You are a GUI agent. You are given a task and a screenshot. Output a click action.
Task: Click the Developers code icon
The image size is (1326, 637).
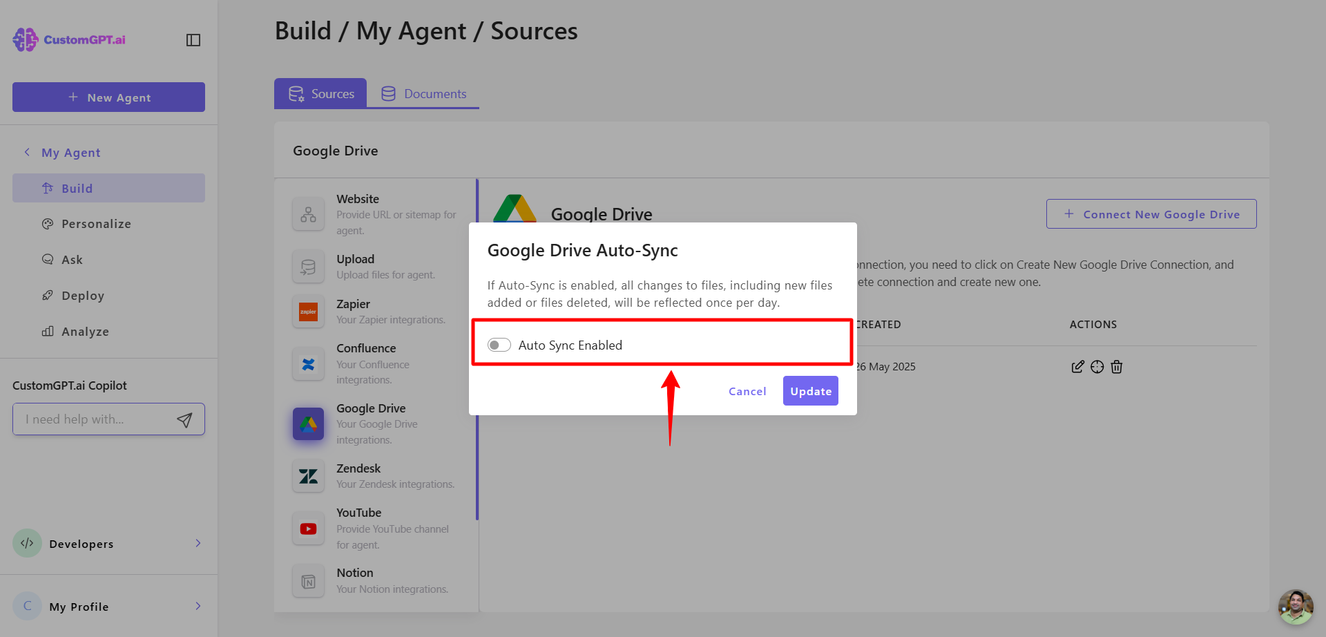[28, 543]
